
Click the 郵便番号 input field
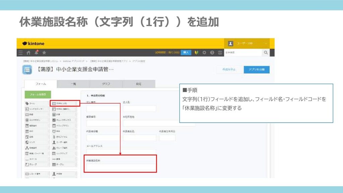pos(103,123)
